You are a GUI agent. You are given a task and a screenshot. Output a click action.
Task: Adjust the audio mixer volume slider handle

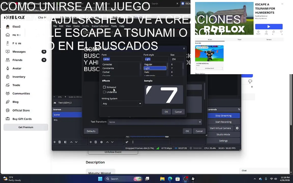click(167, 136)
